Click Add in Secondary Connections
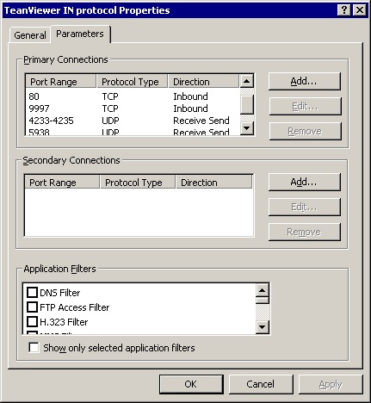The height and width of the screenshot is (403, 371). 305,182
